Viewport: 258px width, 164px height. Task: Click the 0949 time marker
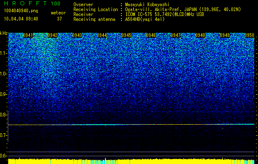(x=225, y=35)
